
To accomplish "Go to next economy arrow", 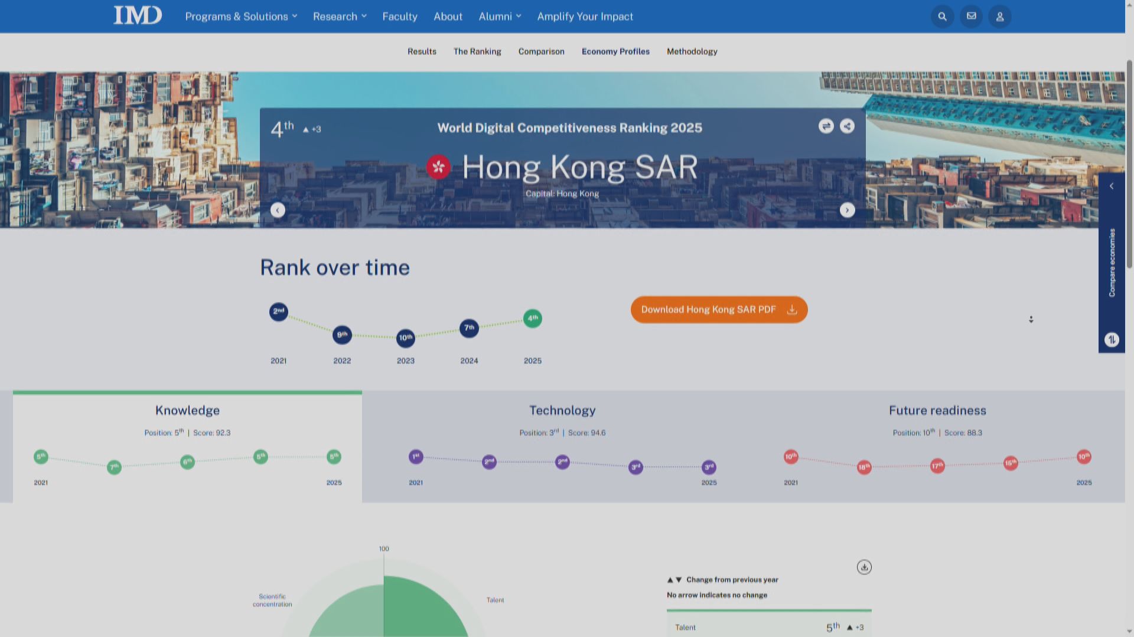I will (847, 211).
